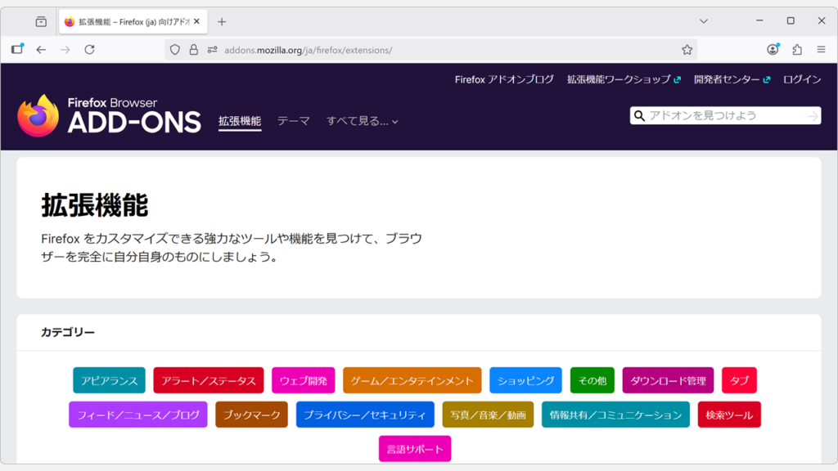Go forward with the forward arrow
This screenshot has width=838, height=471.
[x=65, y=50]
